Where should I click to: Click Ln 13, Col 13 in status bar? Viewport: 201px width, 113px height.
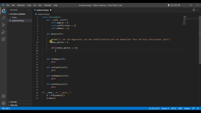click(154, 108)
